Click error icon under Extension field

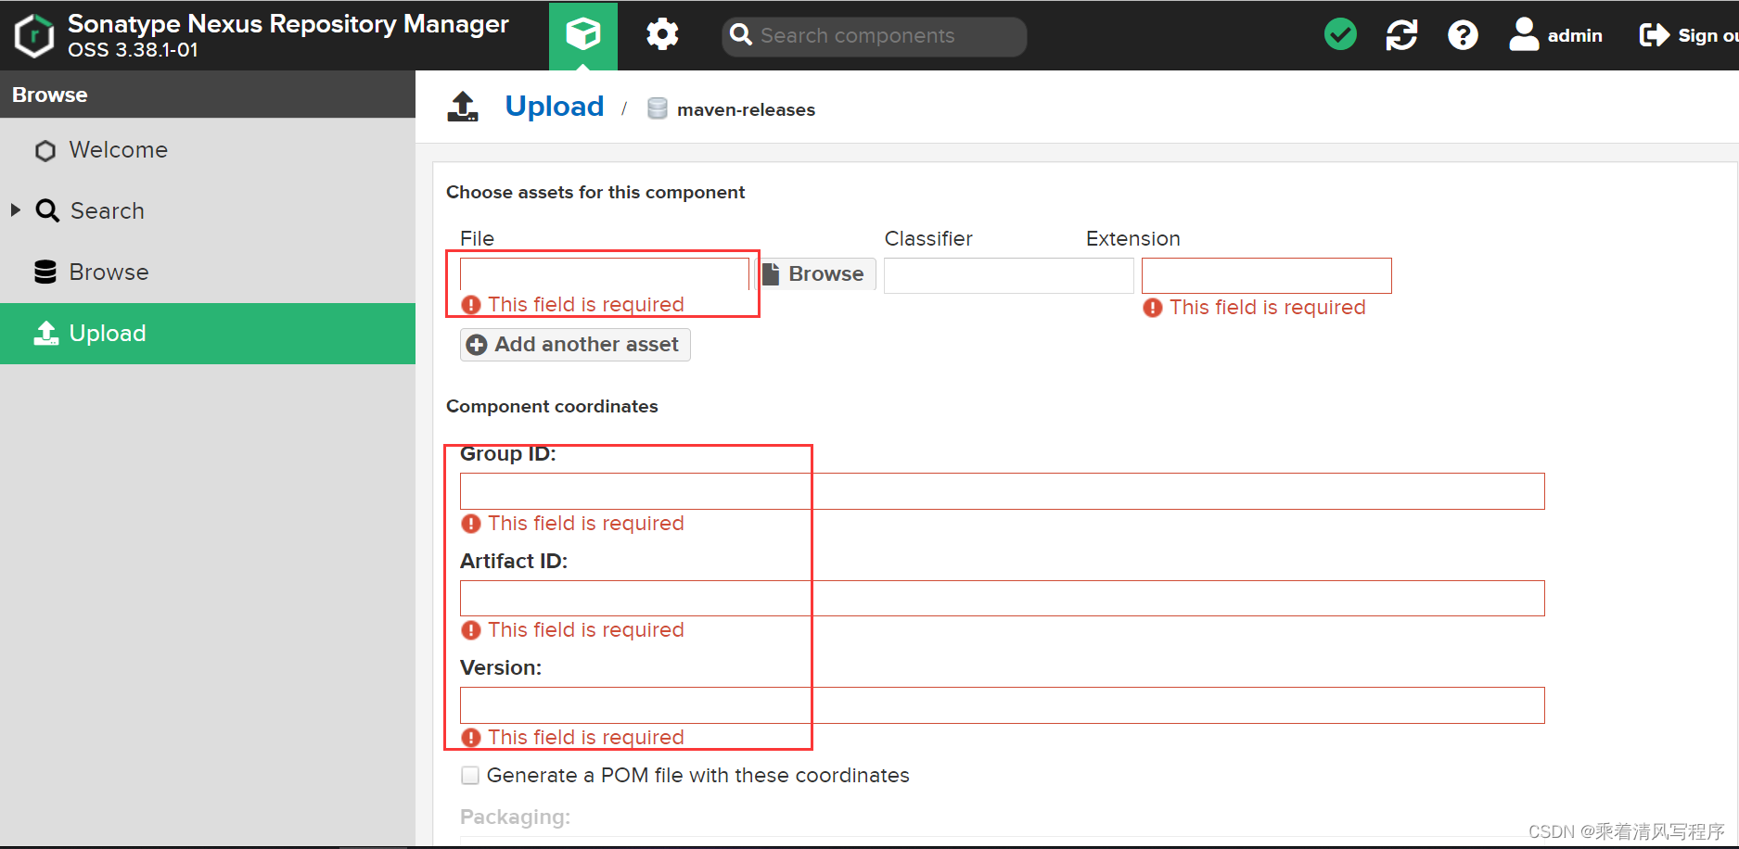pyautogui.click(x=1153, y=308)
